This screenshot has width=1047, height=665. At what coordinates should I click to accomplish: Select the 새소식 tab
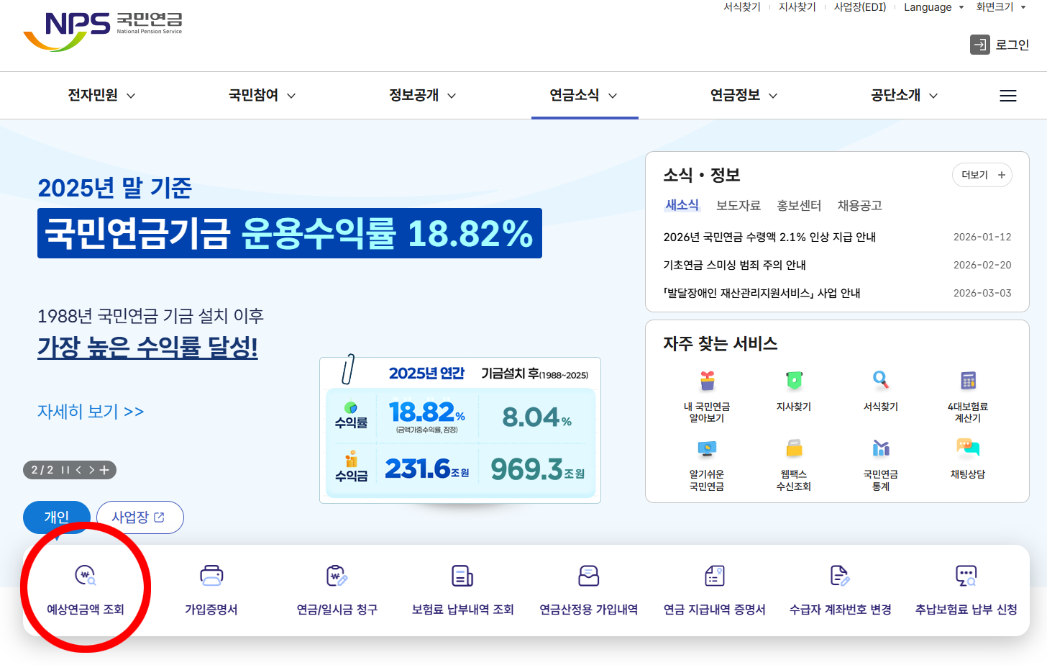682,205
